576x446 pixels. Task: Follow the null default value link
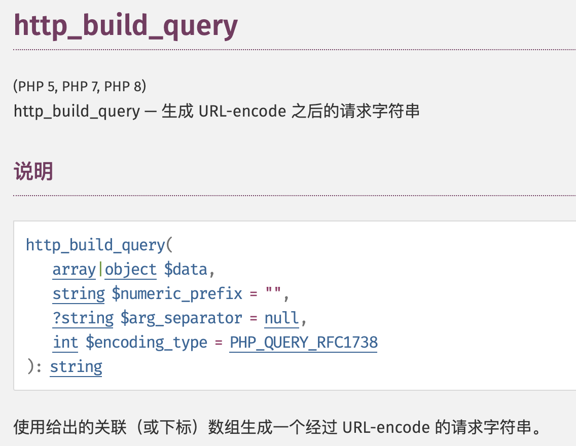click(281, 318)
